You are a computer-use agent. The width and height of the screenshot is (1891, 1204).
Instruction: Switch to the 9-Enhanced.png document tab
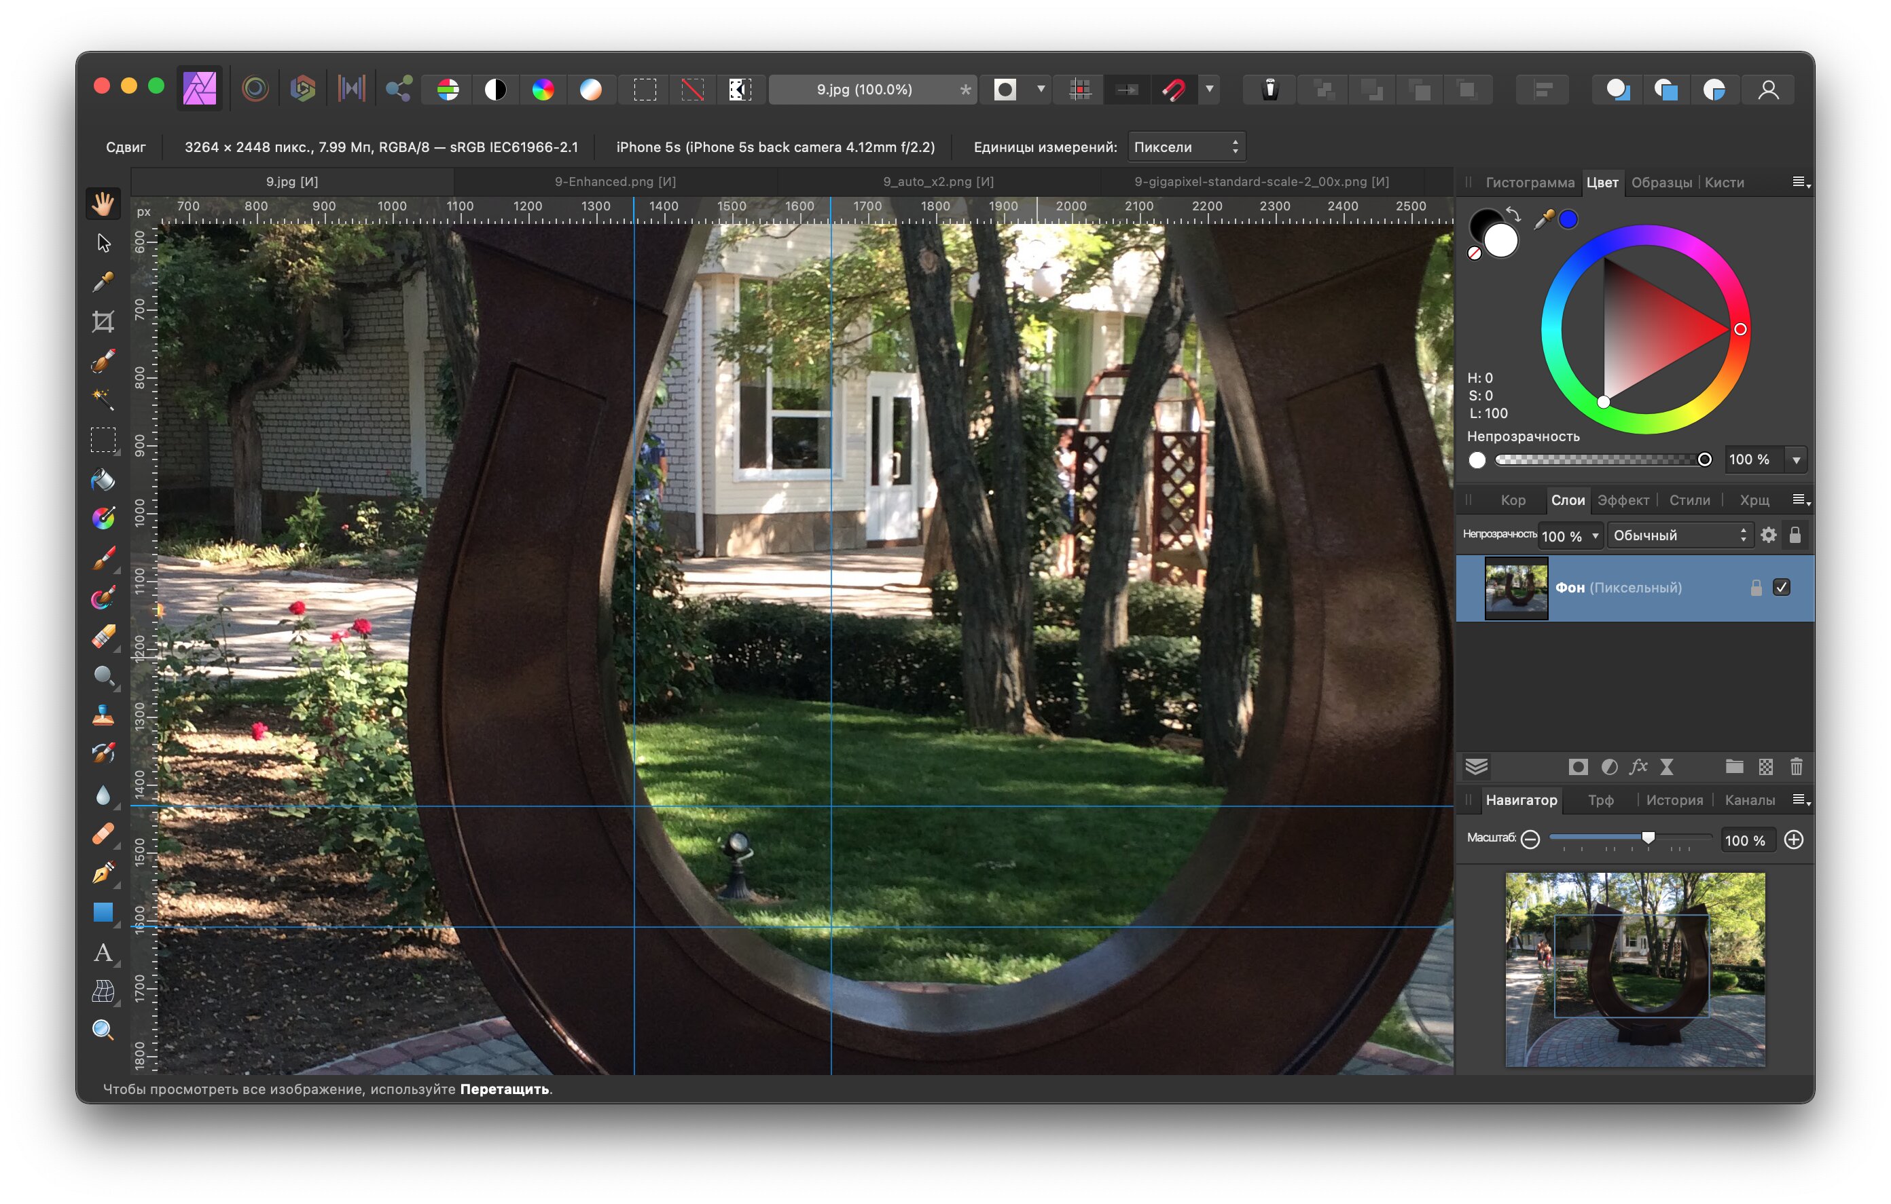click(615, 181)
